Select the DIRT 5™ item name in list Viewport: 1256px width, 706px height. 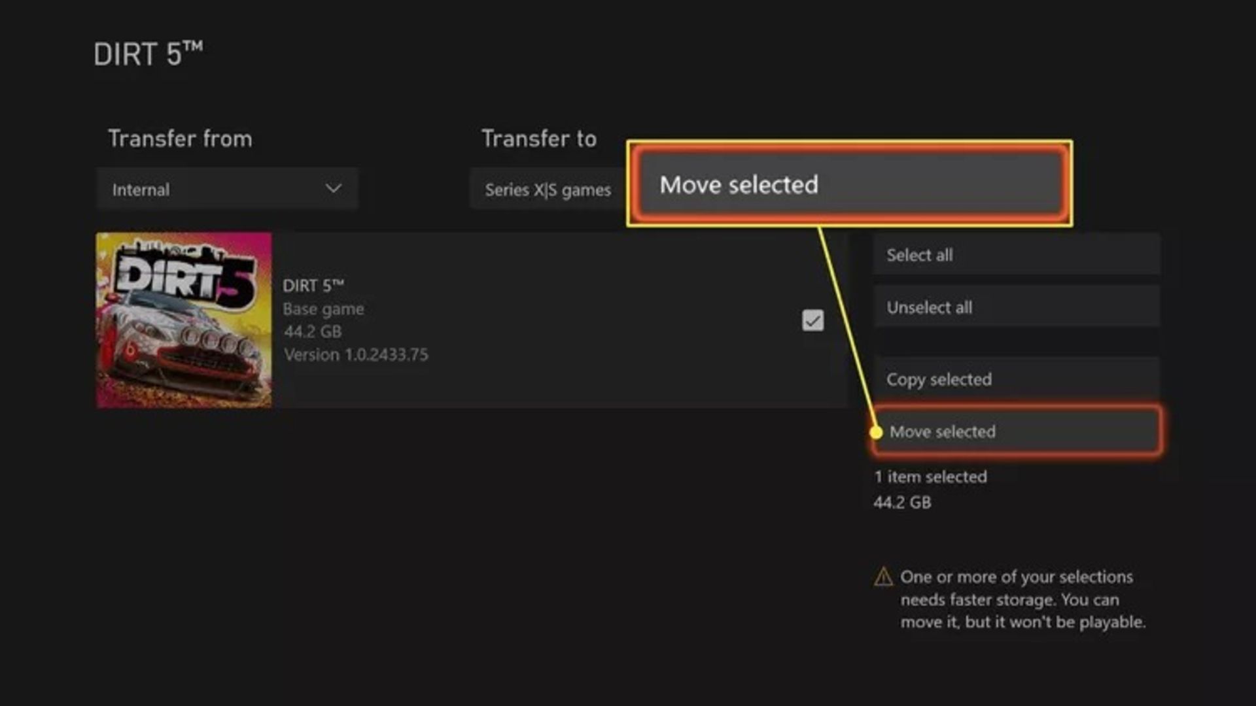click(x=313, y=286)
